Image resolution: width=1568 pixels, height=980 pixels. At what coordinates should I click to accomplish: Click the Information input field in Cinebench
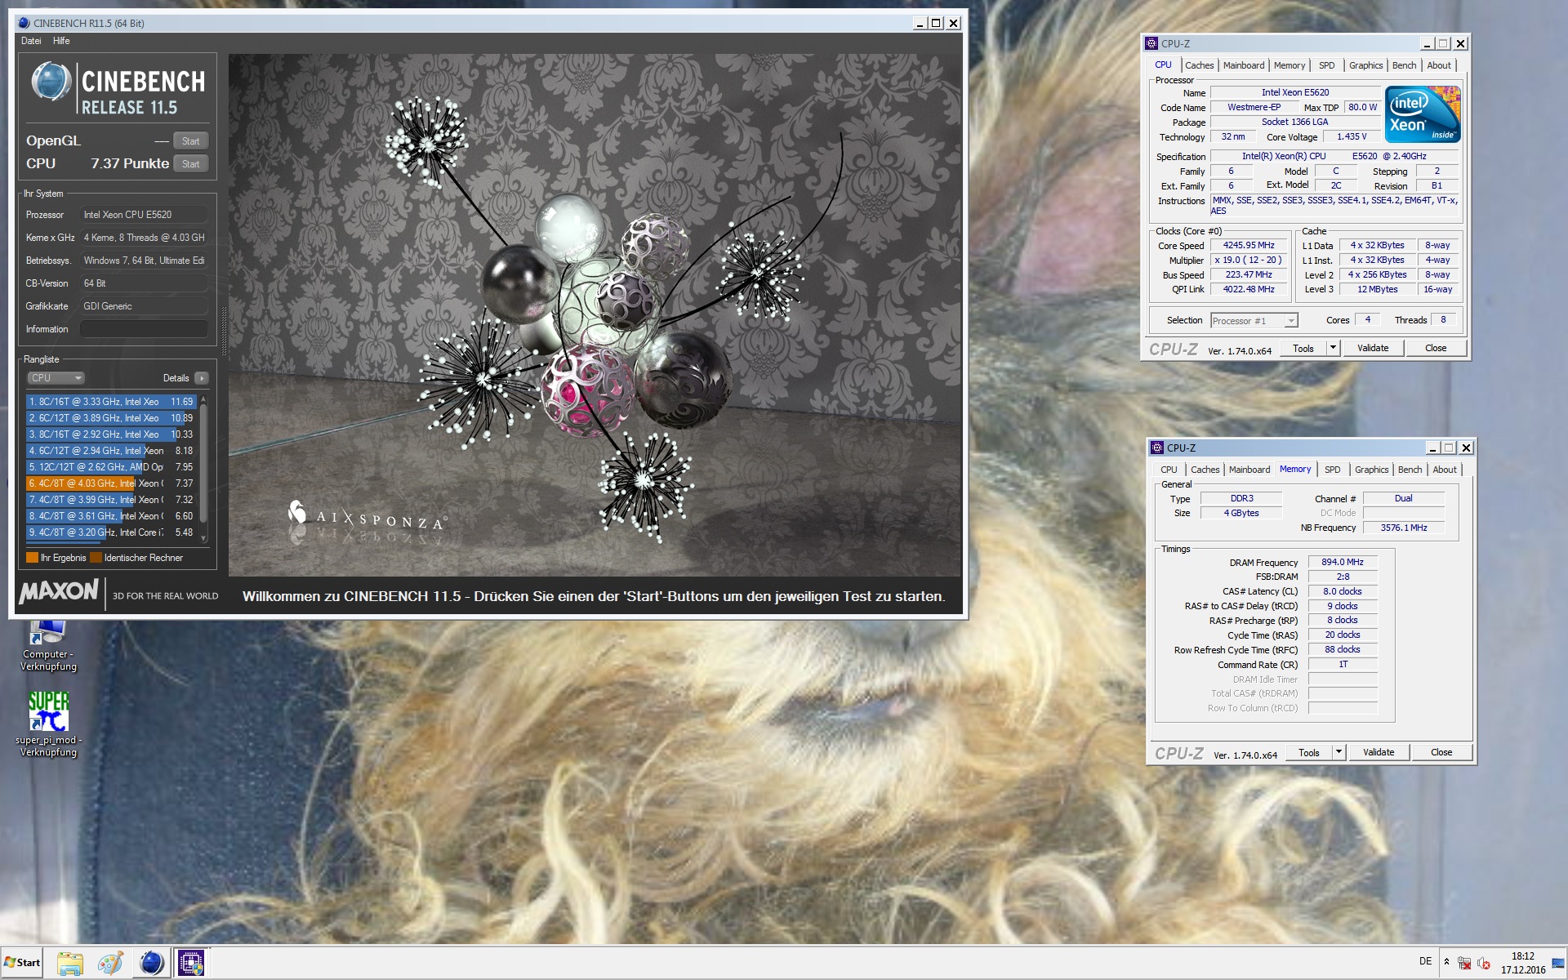click(x=144, y=329)
